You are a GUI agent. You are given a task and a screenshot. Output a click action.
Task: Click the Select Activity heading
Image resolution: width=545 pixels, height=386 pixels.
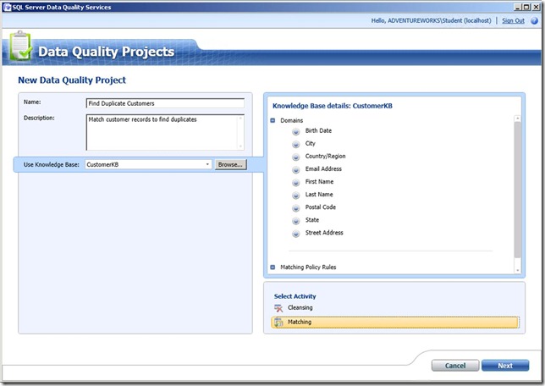pyautogui.click(x=295, y=296)
